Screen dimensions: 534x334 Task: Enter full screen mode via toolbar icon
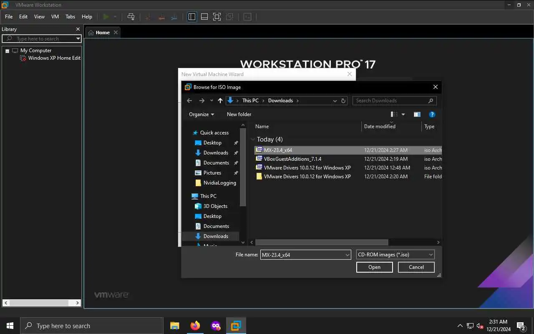coord(217,17)
